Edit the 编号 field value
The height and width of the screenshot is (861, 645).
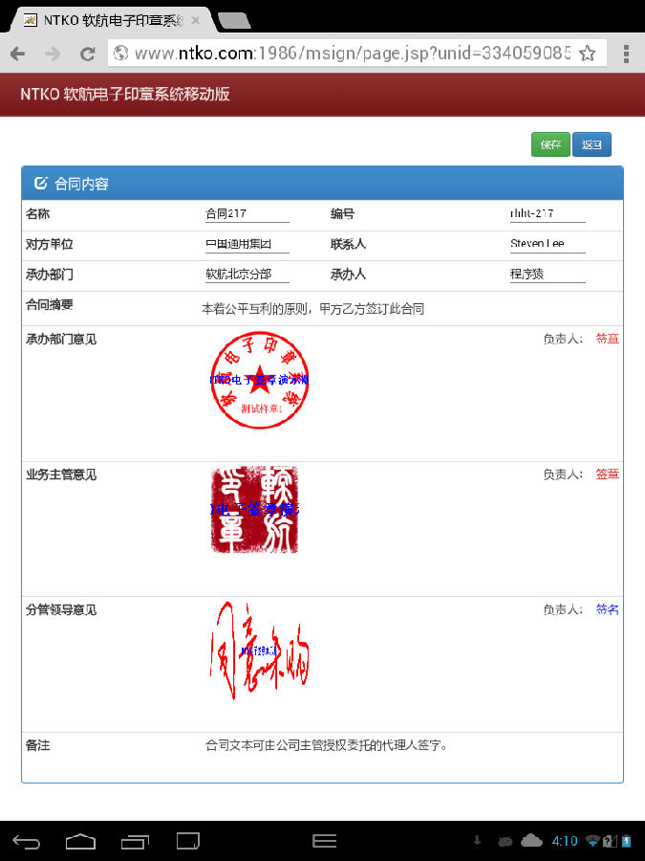pos(548,213)
